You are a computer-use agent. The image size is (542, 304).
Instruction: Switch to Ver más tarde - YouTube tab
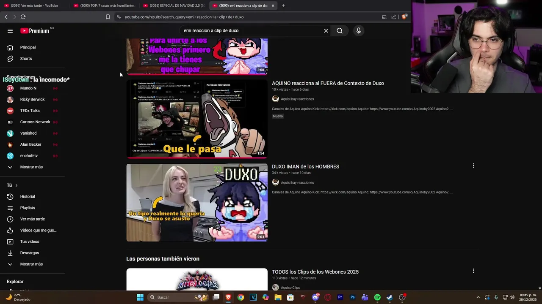tap(34, 5)
